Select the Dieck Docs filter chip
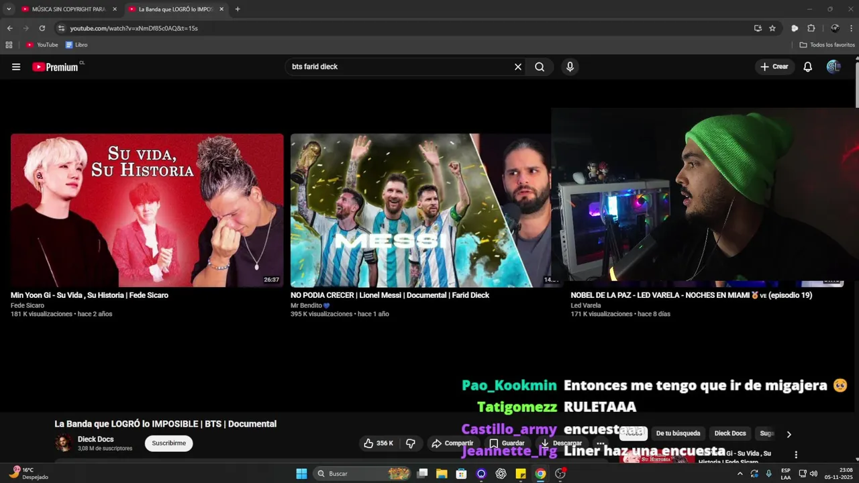The image size is (859, 483). tap(730, 433)
